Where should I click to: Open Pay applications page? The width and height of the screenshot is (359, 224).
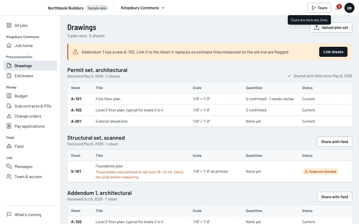coord(30,126)
